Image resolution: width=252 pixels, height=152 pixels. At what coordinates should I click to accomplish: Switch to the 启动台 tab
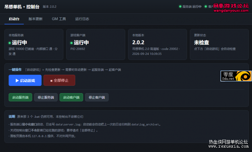point(14,19)
